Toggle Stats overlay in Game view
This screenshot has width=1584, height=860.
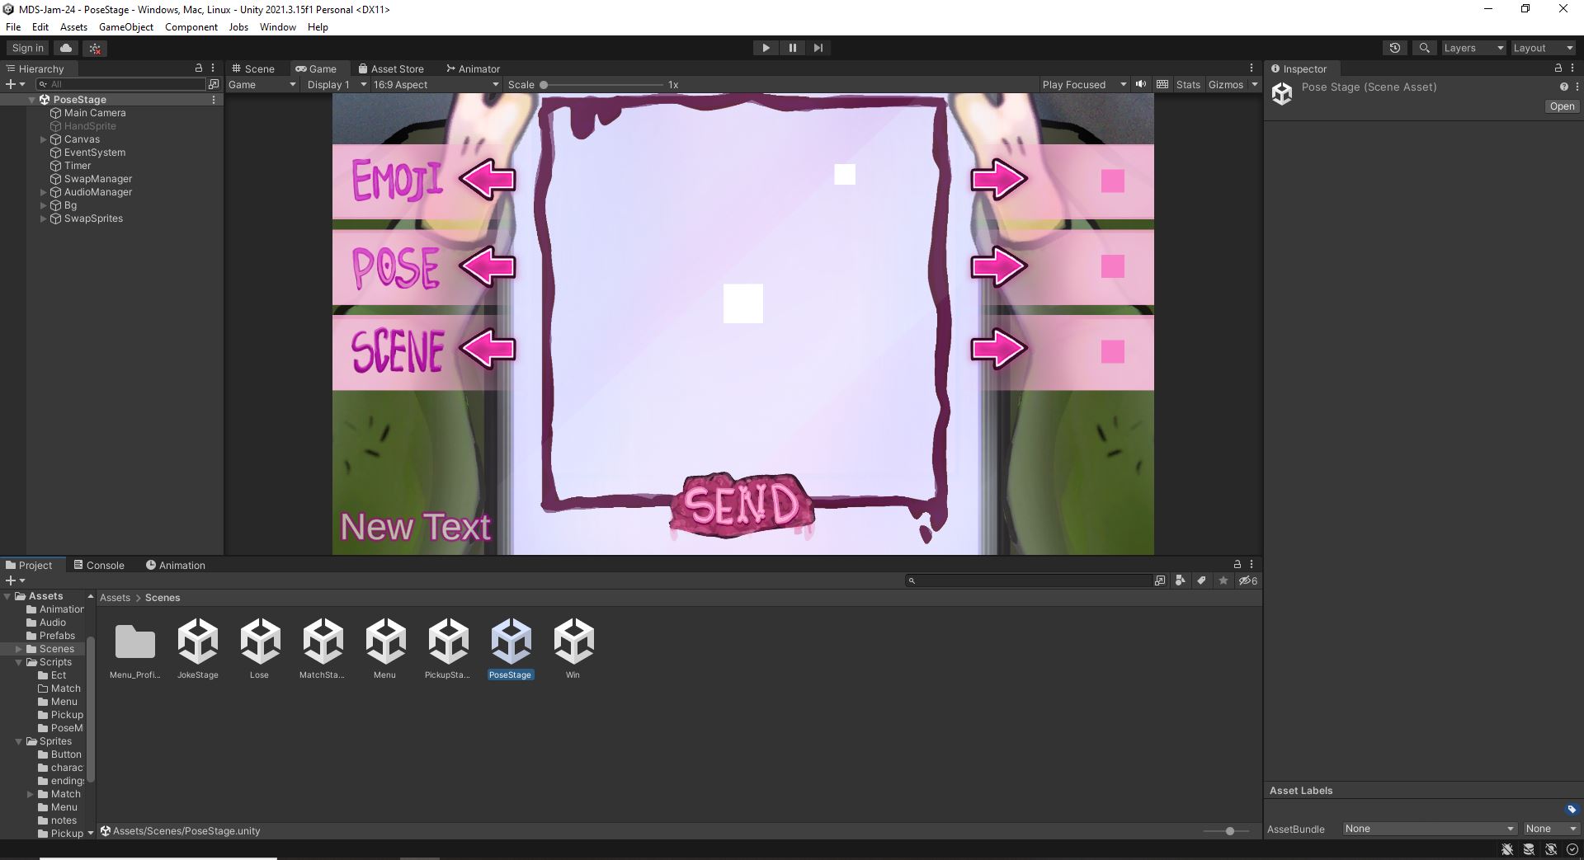(1188, 84)
